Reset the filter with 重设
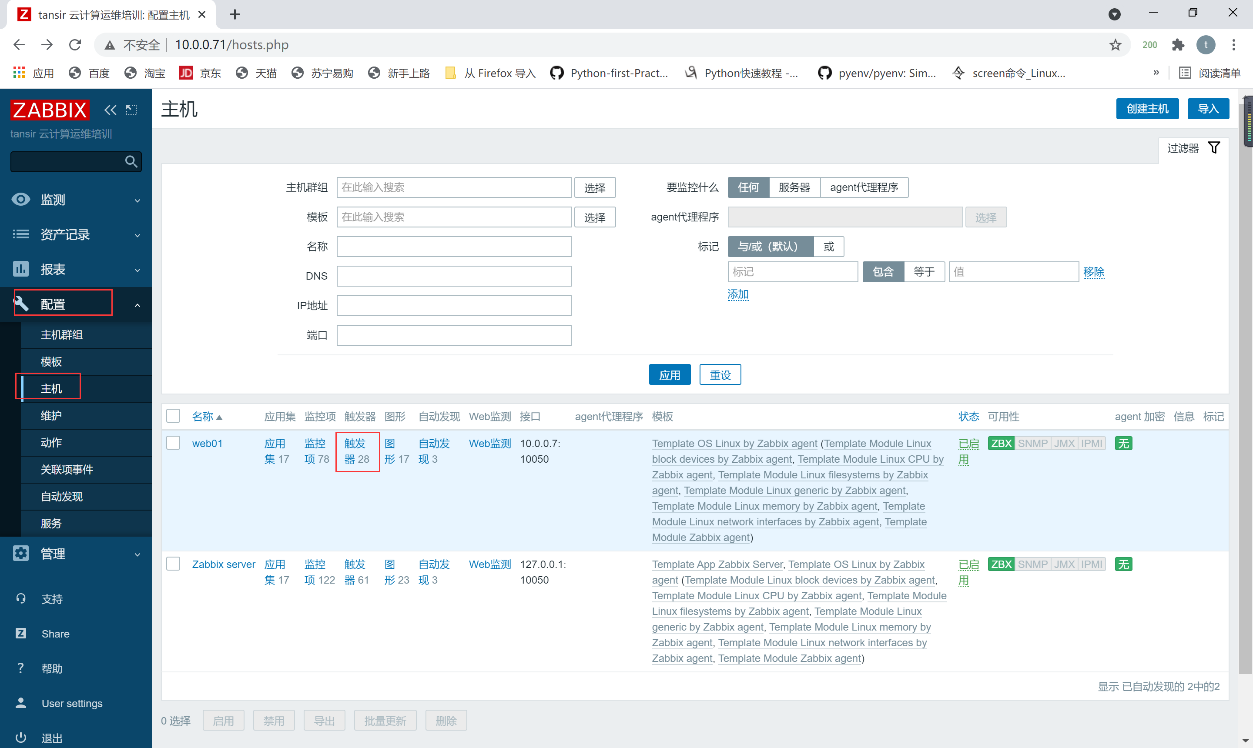 pos(720,374)
